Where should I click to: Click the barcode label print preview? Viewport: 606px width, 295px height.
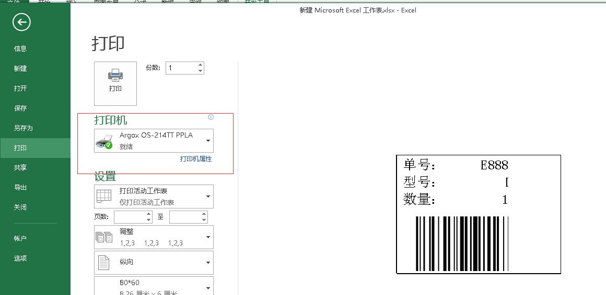point(478,214)
